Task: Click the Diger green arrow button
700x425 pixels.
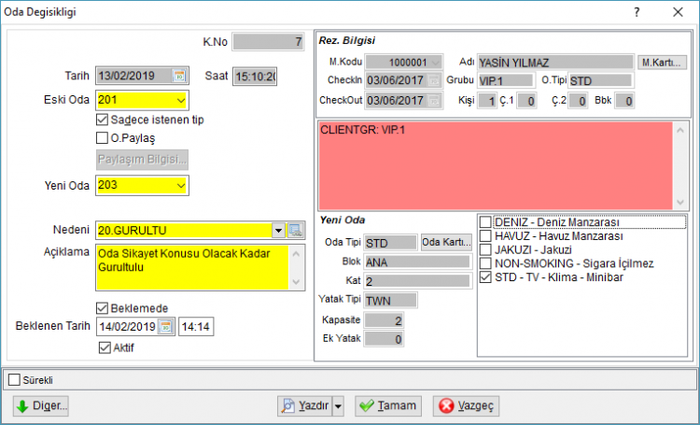Action: click(41, 405)
